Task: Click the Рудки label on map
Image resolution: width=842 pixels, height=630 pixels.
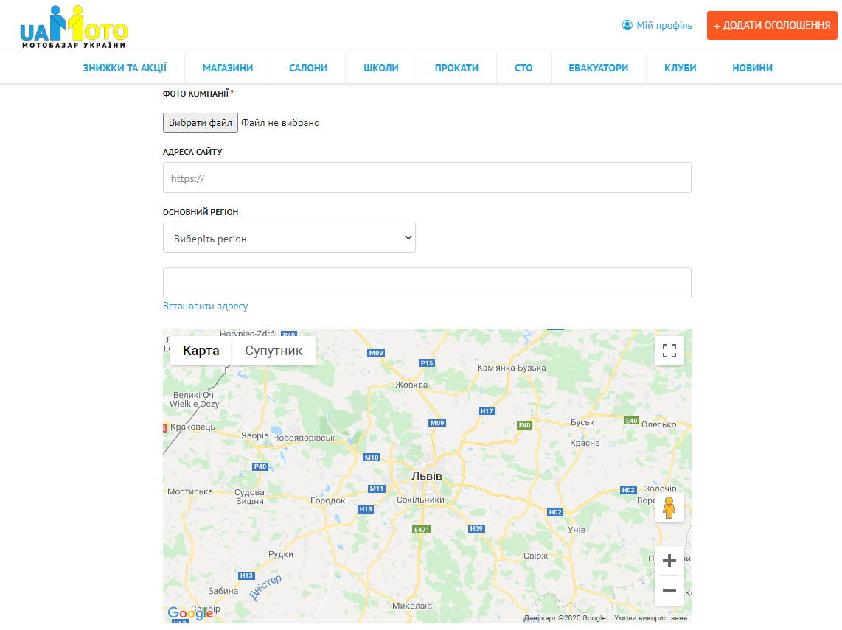Action: click(281, 554)
